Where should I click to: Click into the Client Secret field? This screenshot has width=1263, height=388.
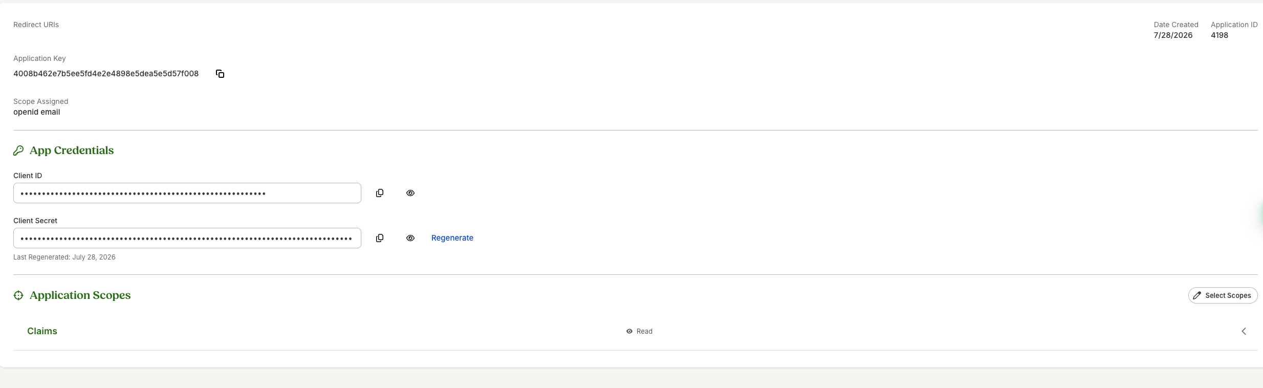point(187,238)
